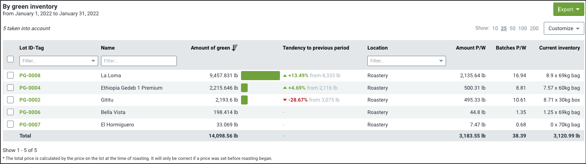Viewport: 586px width, 164px height.
Task: Check the box next to PG-0007
Action: (10, 124)
